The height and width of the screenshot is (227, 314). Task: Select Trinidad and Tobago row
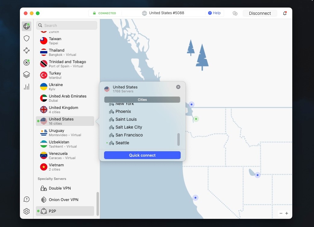[65, 64]
